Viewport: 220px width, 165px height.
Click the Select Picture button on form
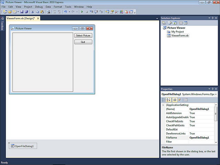point(83,35)
